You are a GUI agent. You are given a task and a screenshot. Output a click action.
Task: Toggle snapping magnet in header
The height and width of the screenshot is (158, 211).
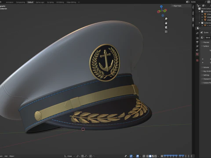82,156
